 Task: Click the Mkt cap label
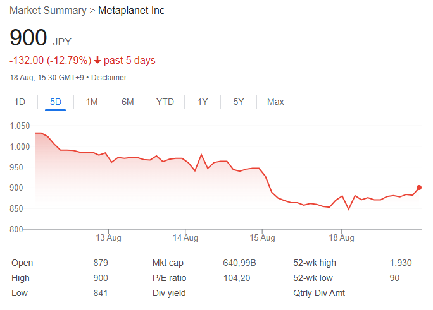click(168, 263)
